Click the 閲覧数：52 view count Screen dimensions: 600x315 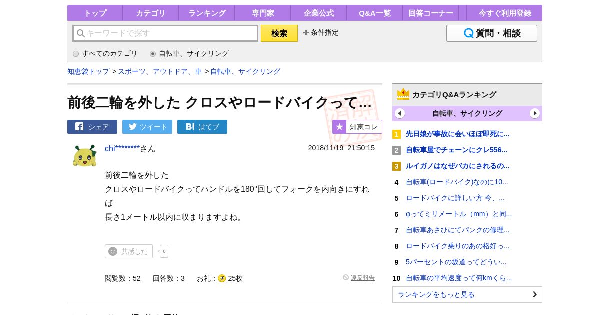click(x=123, y=278)
